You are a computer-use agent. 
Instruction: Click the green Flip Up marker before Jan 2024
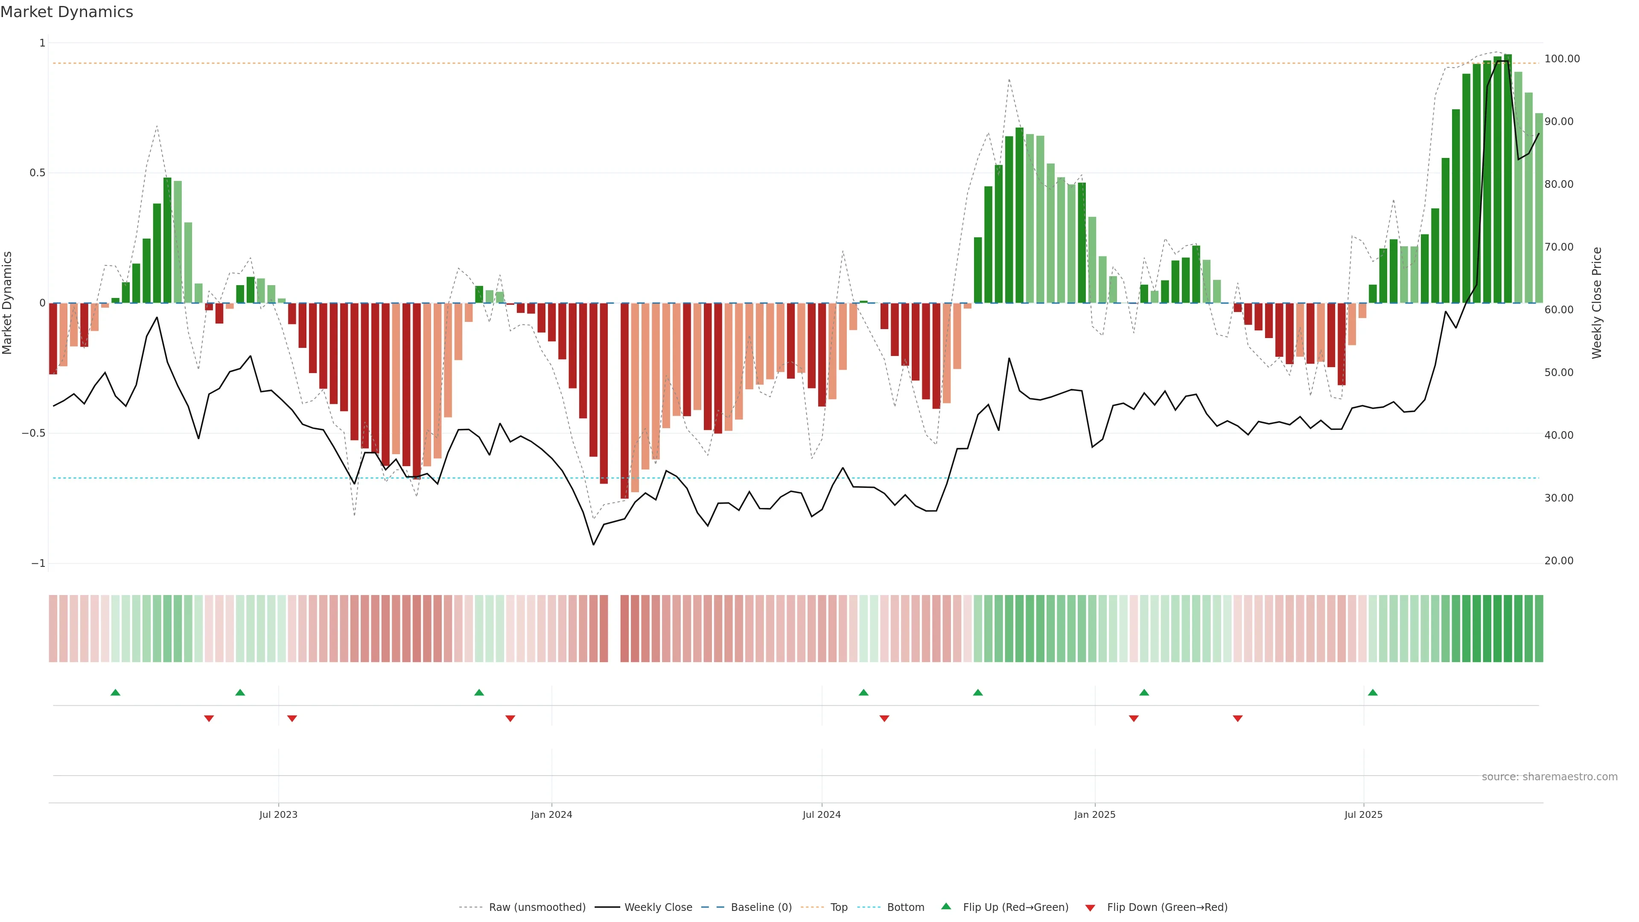tap(479, 692)
